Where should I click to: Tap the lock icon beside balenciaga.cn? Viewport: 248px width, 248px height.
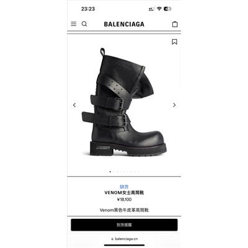(112, 239)
